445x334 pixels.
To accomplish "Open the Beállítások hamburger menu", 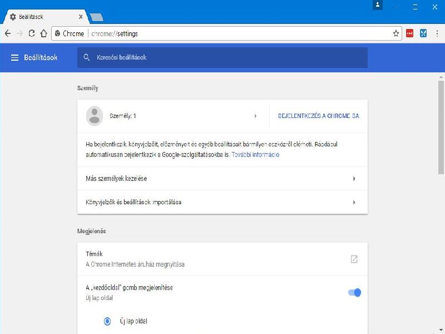I will (14, 58).
